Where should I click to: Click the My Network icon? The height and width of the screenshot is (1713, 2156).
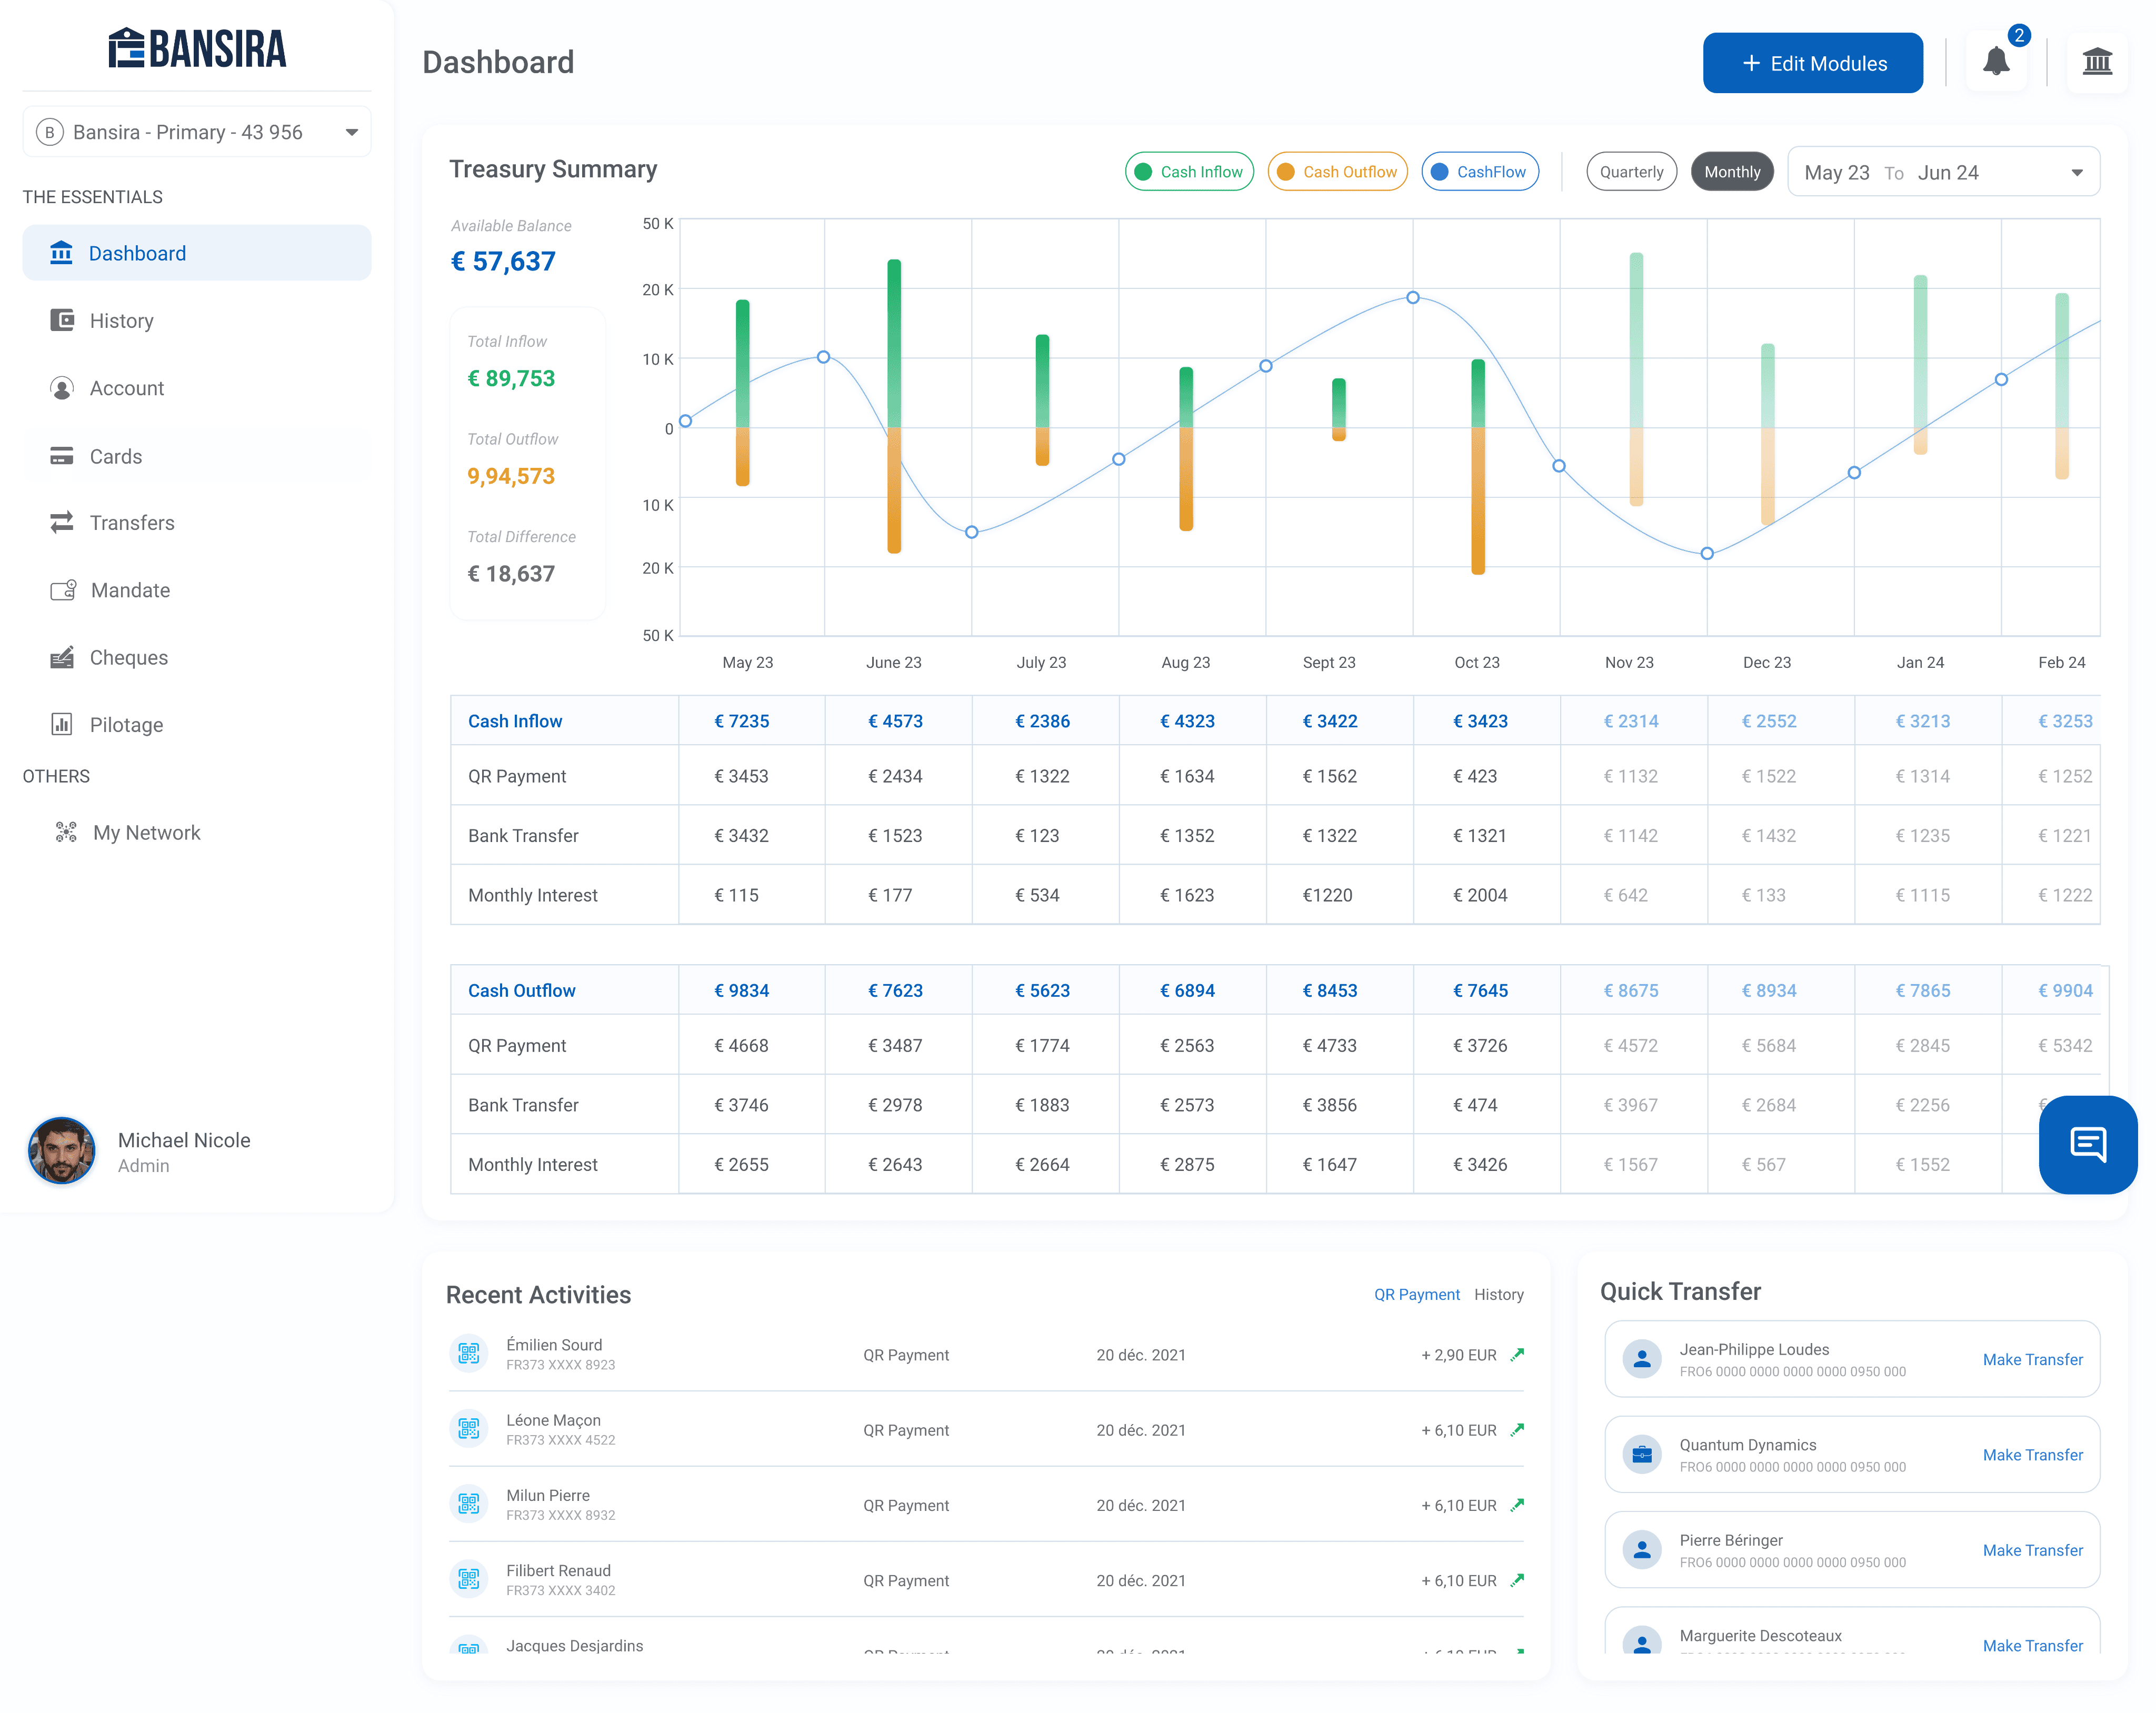click(66, 832)
